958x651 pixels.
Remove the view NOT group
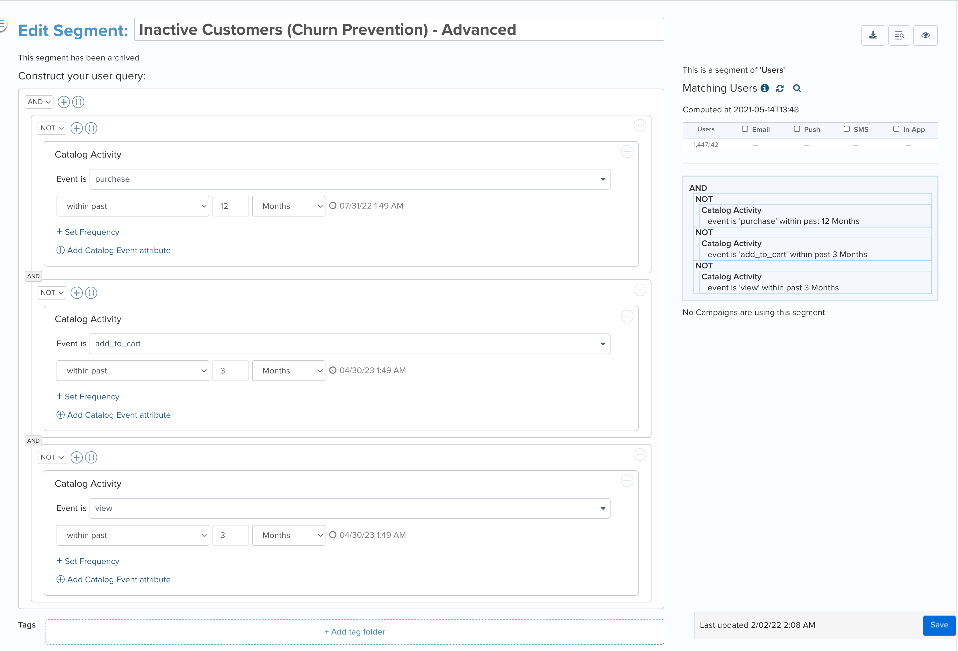coord(640,454)
